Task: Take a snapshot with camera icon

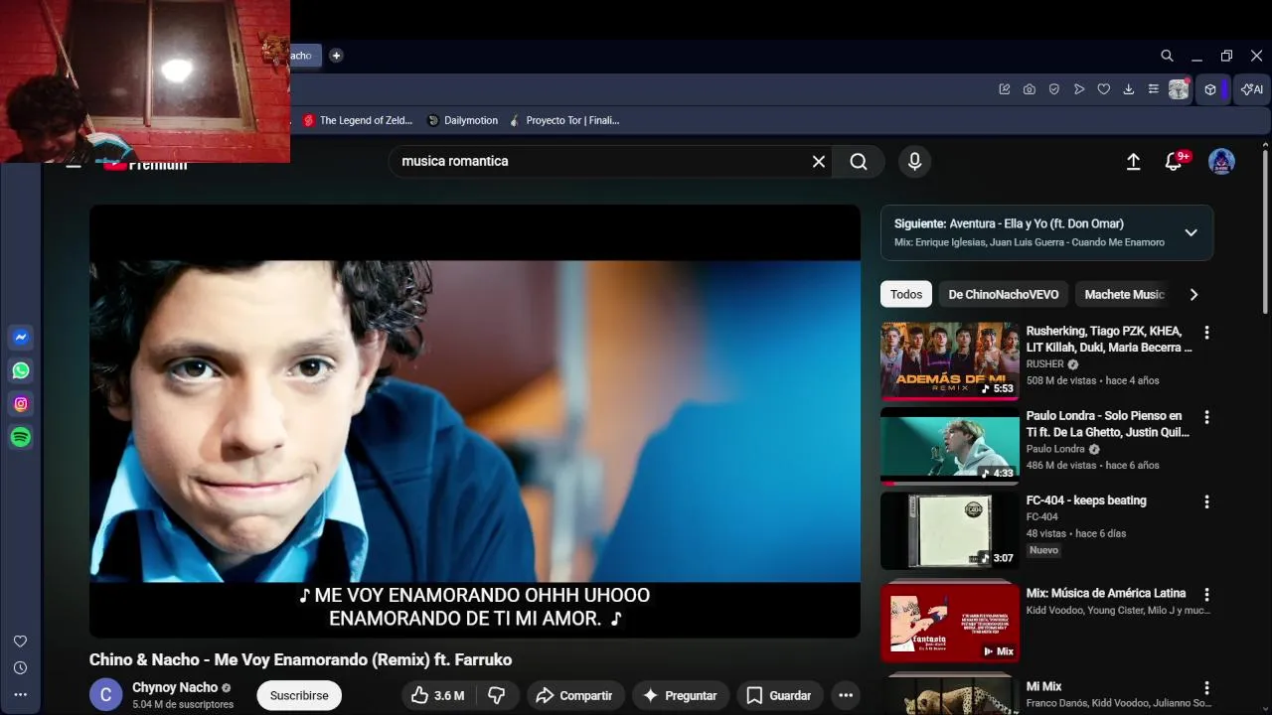Action: (x=1030, y=89)
